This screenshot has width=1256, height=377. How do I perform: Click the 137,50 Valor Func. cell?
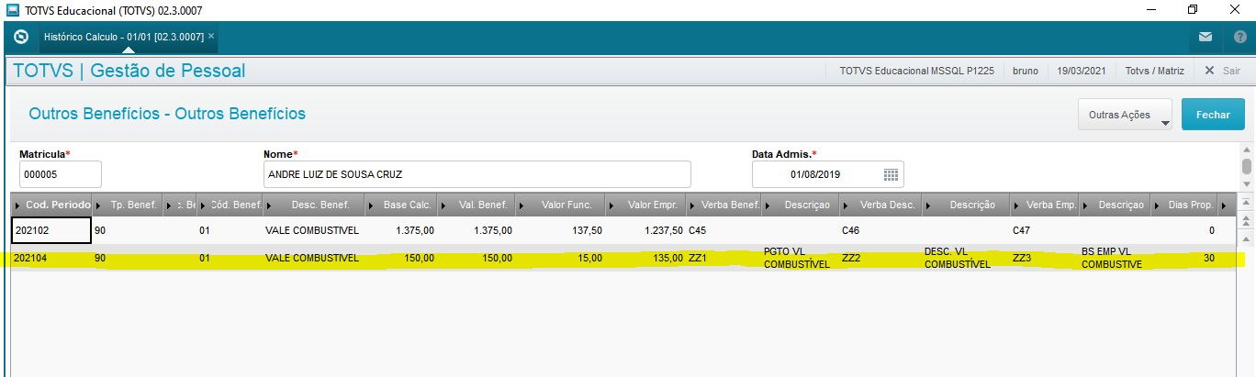click(x=561, y=230)
